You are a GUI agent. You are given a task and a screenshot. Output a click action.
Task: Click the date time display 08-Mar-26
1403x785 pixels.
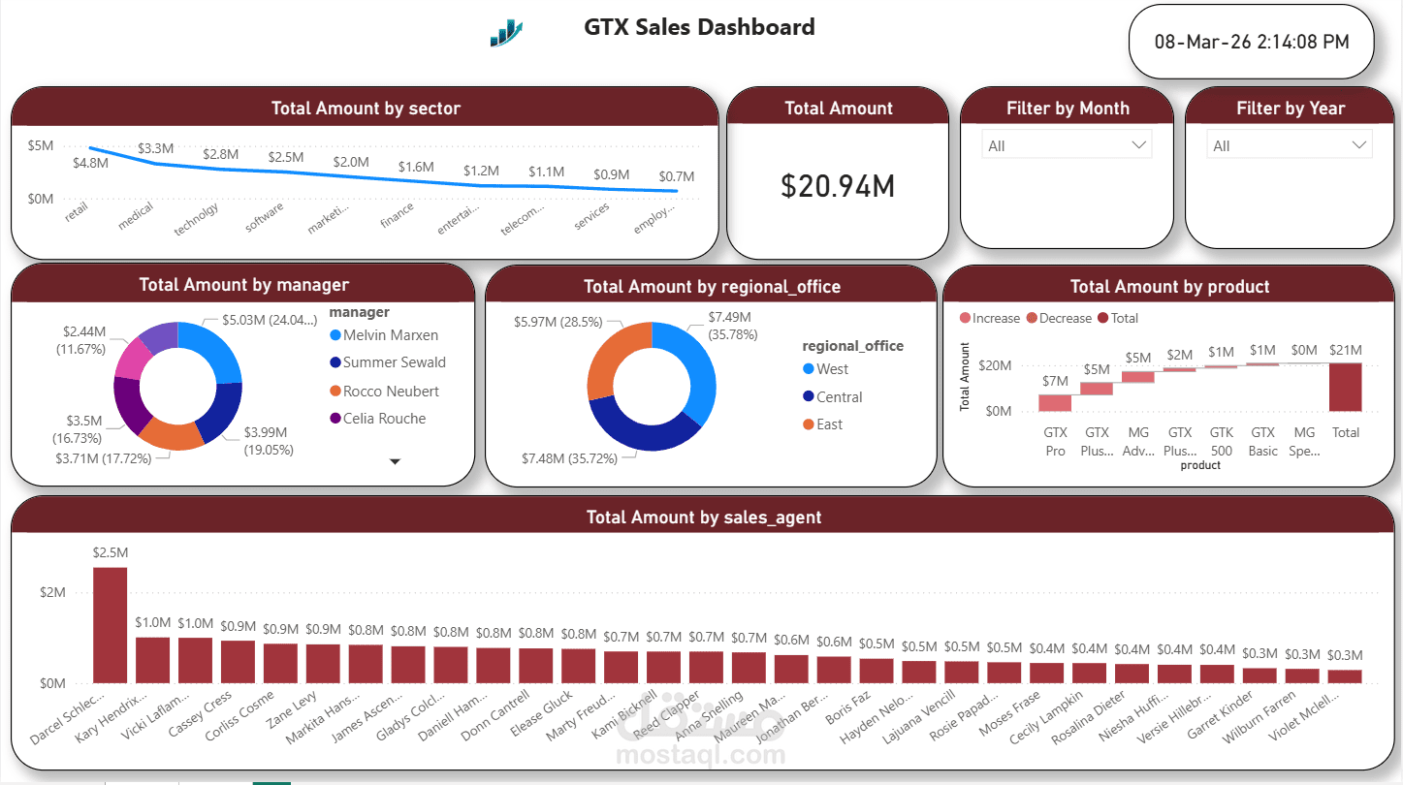(x=1252, y=42)
